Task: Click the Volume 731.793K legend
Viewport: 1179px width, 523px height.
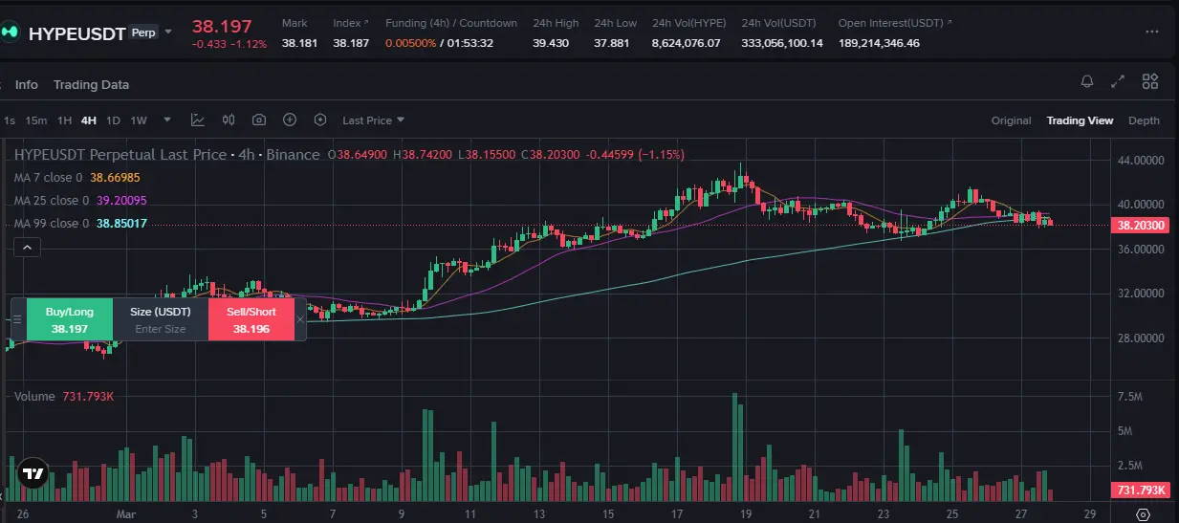Action: tap(62, 396)
